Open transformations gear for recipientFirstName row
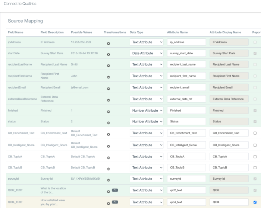261x208 pixels. point(109,77)
